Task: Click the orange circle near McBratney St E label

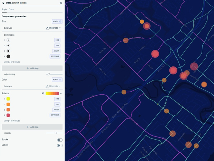Action: 126,40
